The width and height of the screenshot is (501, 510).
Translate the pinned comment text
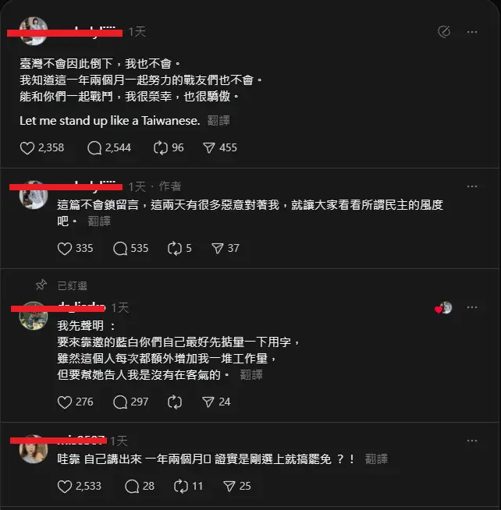(x=251, y=374)
